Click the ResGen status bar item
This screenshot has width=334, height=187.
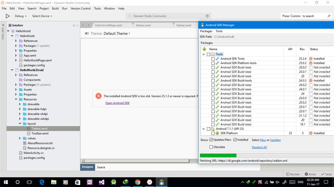tap(293, 174)
